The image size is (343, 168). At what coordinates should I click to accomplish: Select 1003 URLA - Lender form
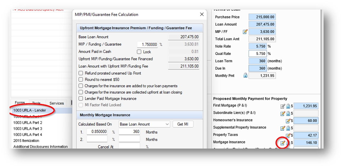click(x=30, y=110)
